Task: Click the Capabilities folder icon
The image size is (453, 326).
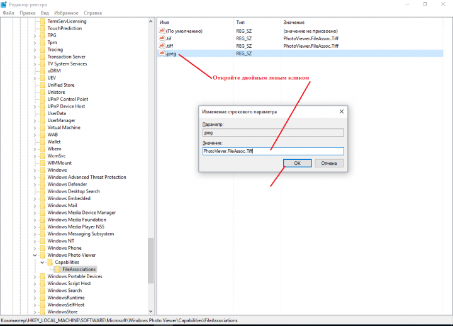Action: coord(50,262)
